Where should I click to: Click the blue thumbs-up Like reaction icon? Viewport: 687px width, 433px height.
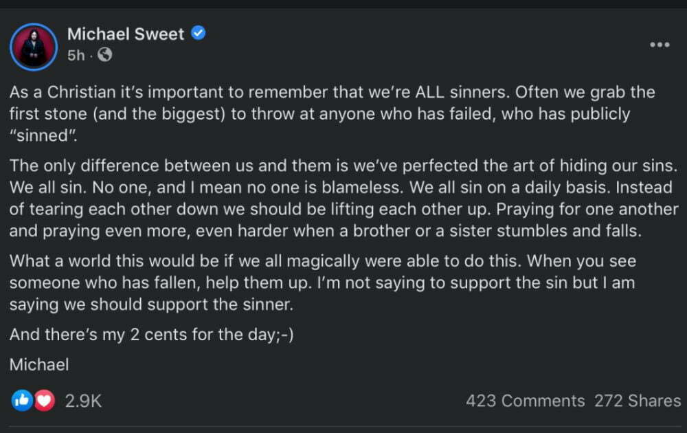22,400
